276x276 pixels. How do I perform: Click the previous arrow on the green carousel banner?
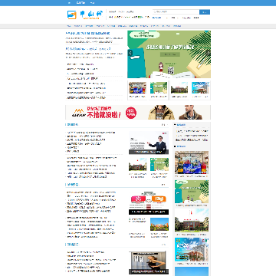click(x=130, y=53)
